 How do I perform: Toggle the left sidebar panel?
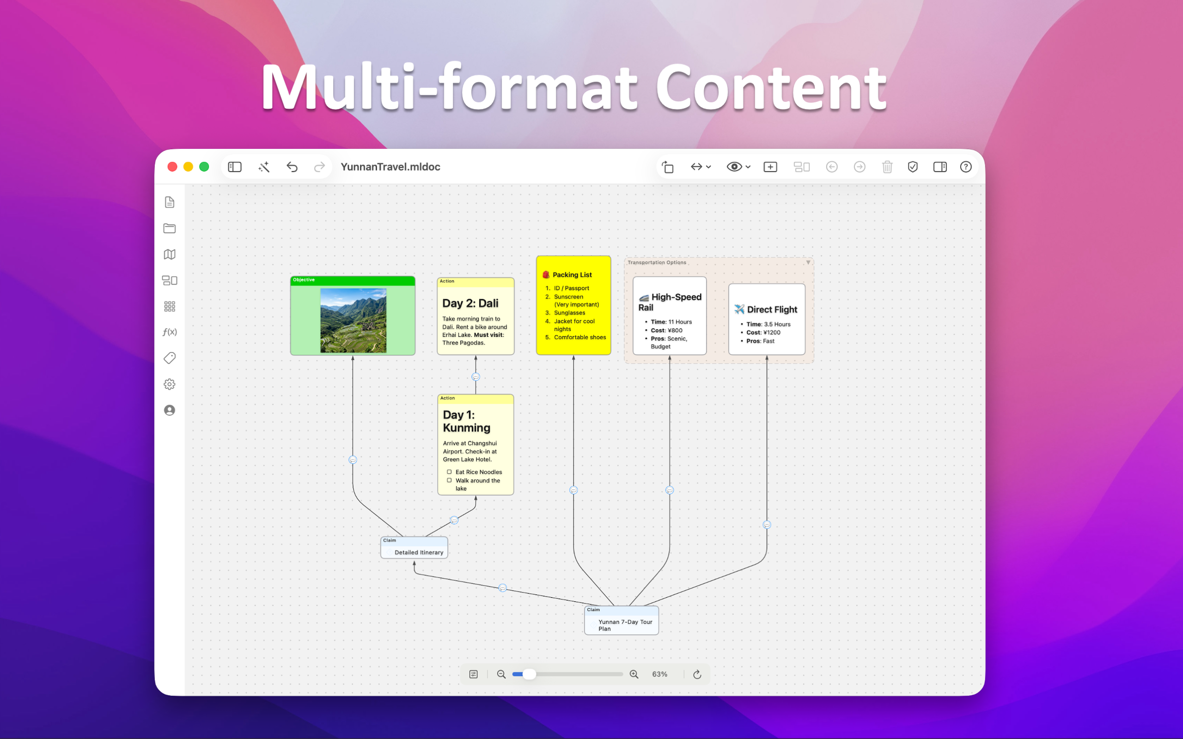(235, 167)
